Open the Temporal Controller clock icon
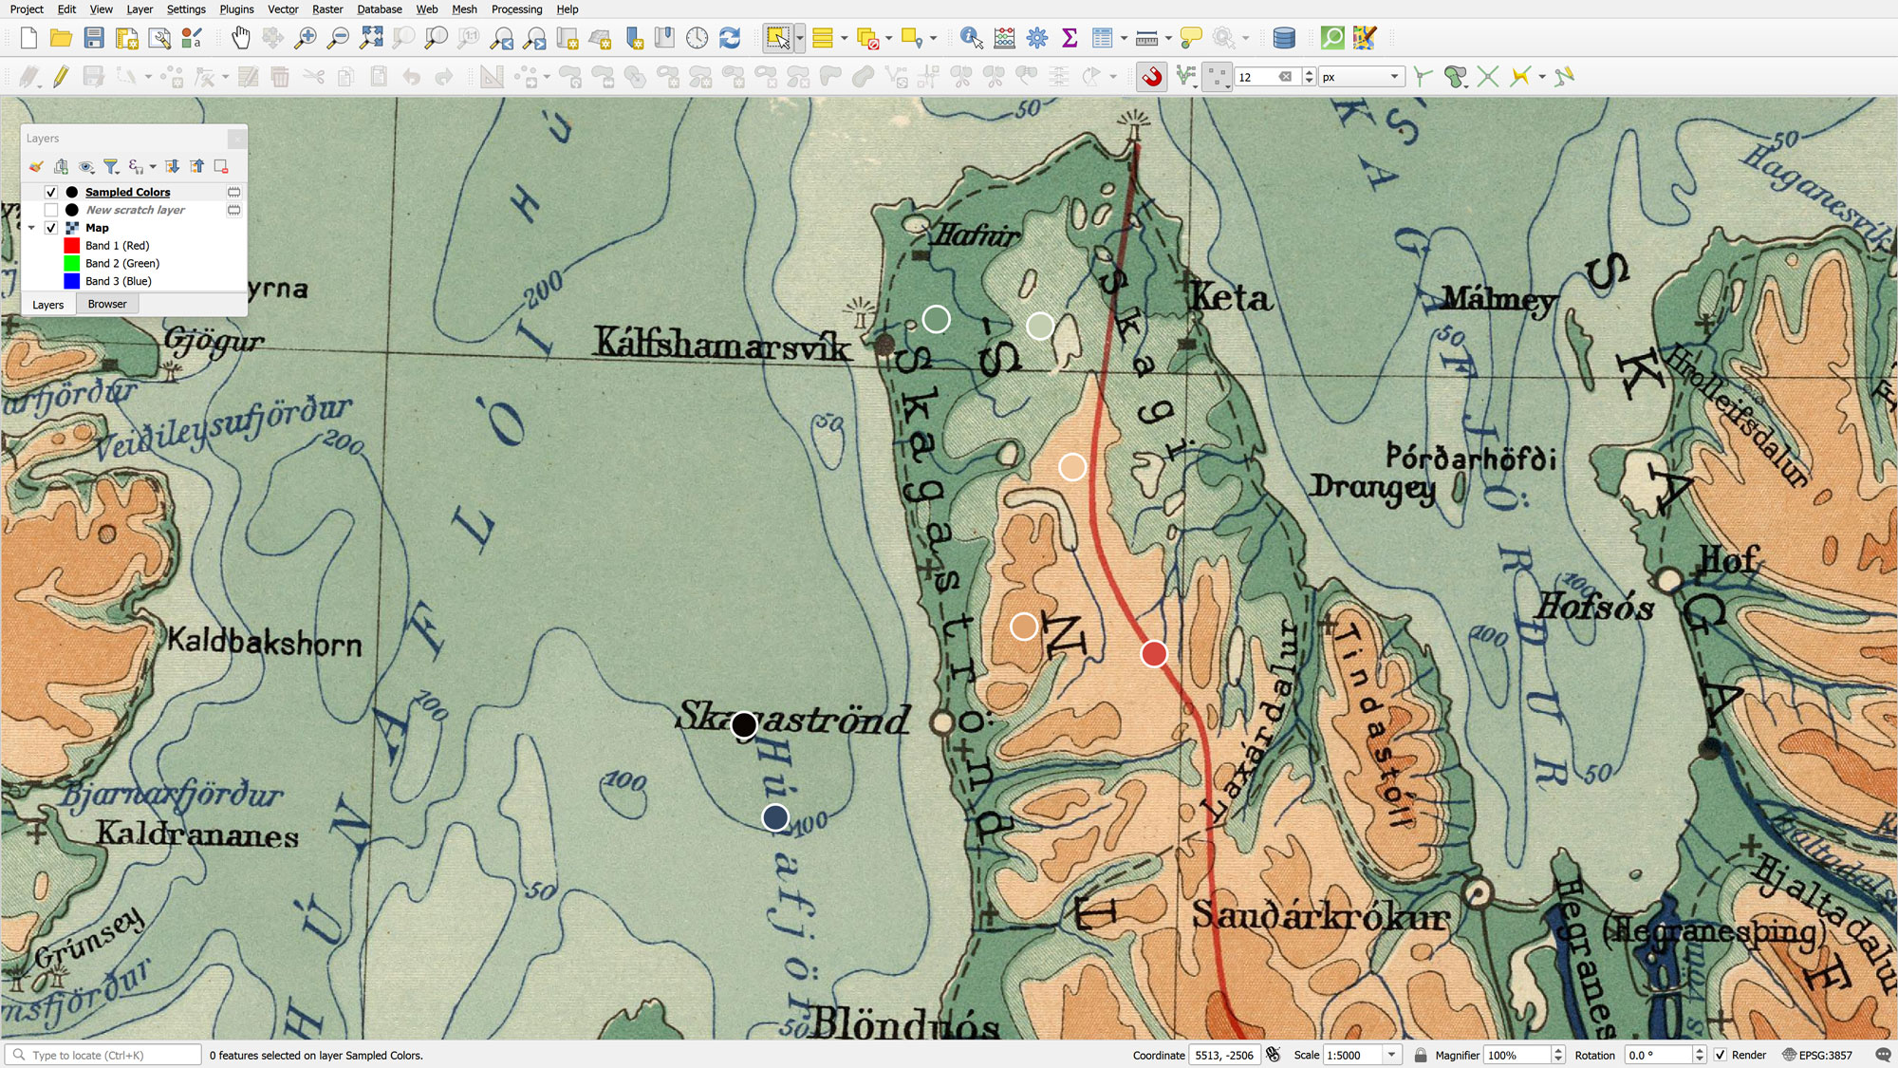This screenshot has width=1898, height=1068. pyautogui.click(x=698, y=38)
